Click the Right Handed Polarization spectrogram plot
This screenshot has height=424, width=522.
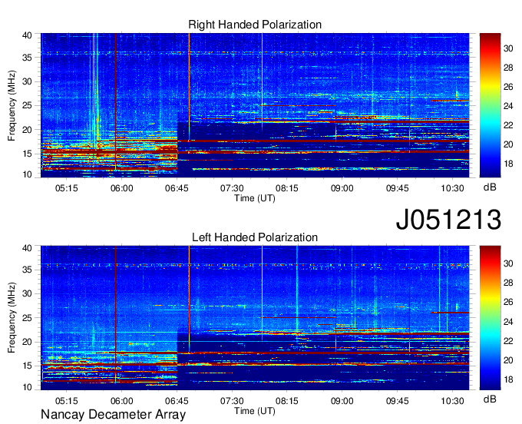pos(255,105)
